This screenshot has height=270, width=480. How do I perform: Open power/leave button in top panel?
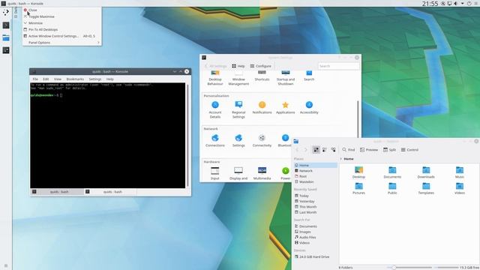(469, 3)
